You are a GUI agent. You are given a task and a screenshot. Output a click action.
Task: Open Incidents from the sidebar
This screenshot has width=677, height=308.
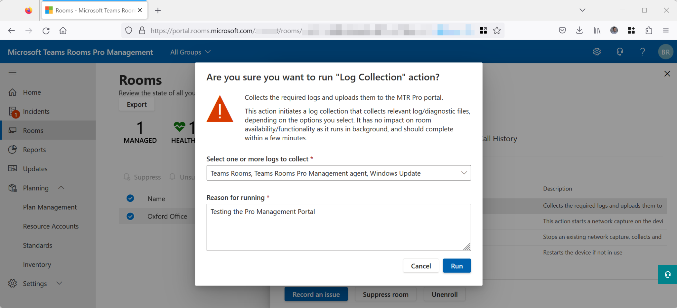tap(36, 111)
